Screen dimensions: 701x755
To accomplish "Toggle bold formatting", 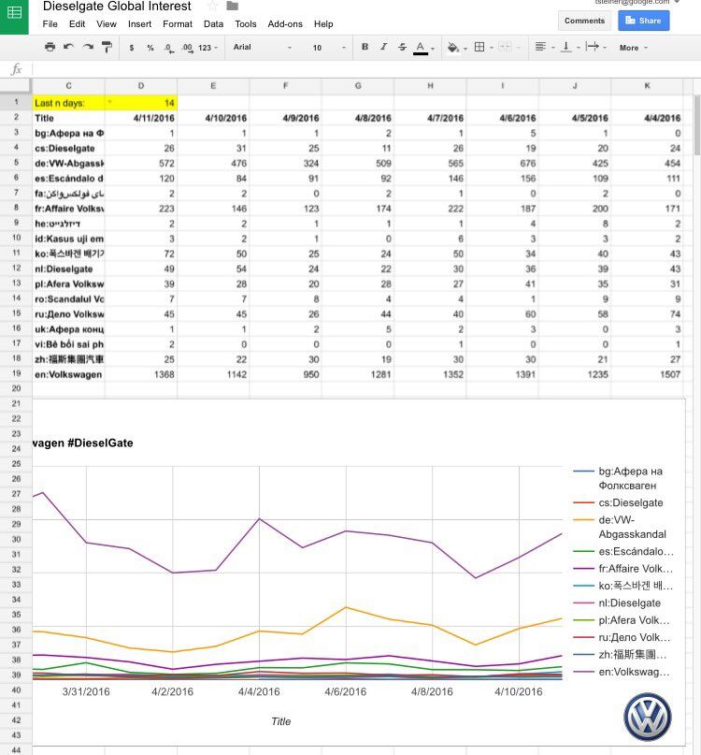I will click(x=365, y=48).
